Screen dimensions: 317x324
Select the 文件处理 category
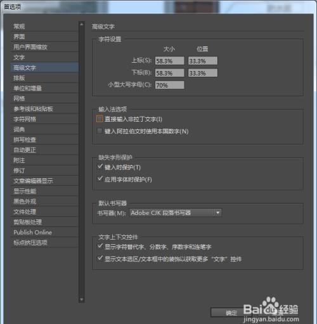tap(44, 212)
